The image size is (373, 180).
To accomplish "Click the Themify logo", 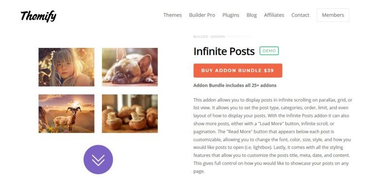I will coord(38,16).
